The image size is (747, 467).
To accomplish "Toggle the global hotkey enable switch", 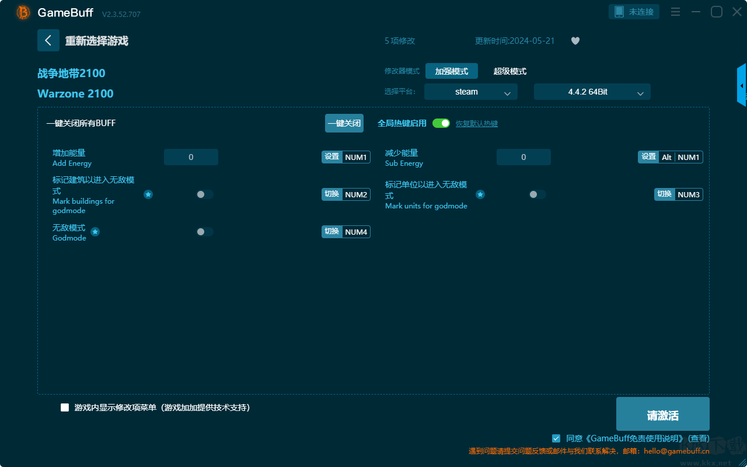I will [x=441, y=123].
